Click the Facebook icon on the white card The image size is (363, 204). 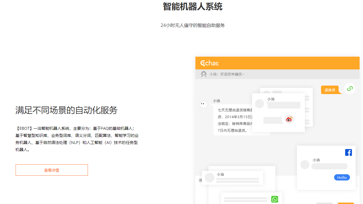(349, 152)
